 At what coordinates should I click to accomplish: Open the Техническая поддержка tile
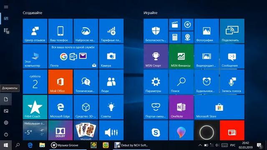[x=86, y=82]
